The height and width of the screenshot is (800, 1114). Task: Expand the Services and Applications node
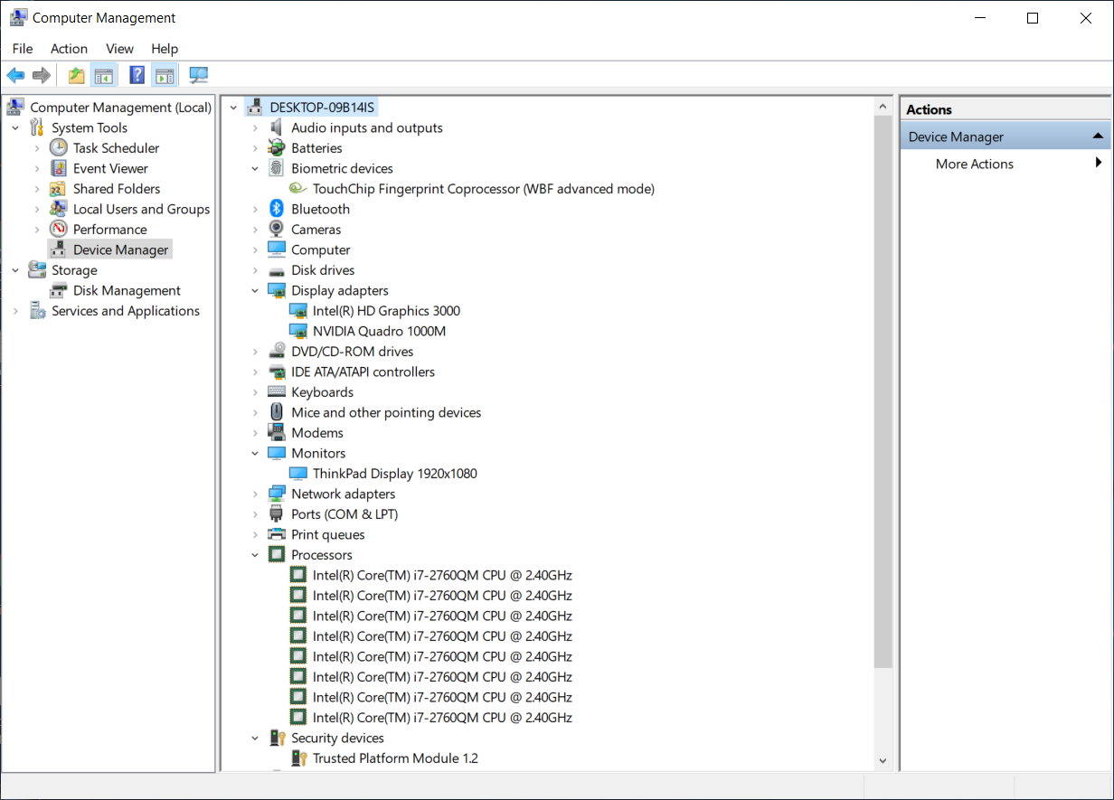(15, 311)
